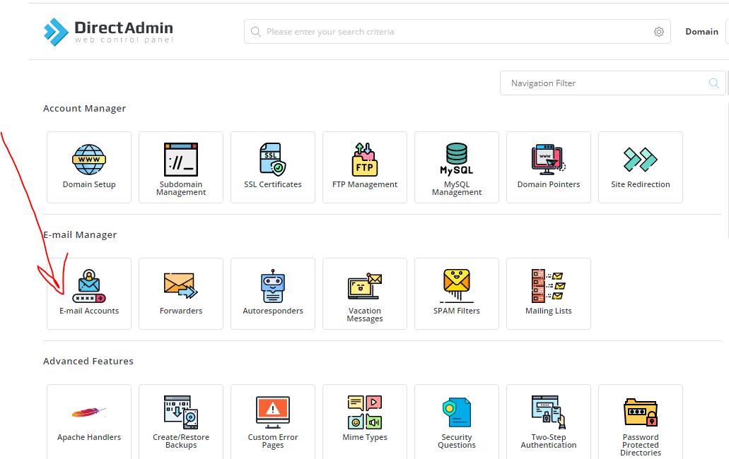Open SPAM Filters icon
Image resolution: width=729 pixels, height=459 pixels.
pos(457,287)
